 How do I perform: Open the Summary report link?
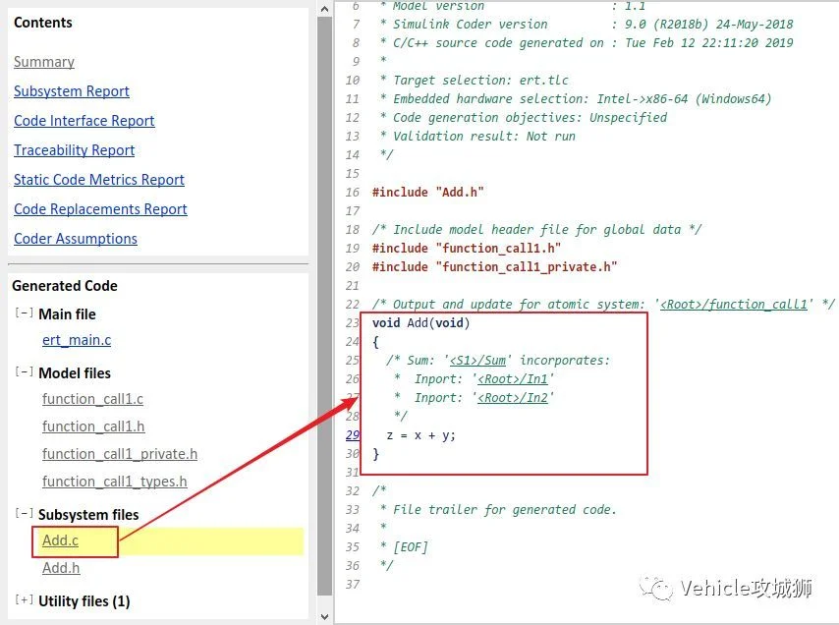pyautogui.click(x=44, y=62)
